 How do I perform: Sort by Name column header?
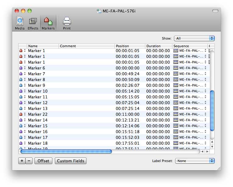[x=43, y=46]
